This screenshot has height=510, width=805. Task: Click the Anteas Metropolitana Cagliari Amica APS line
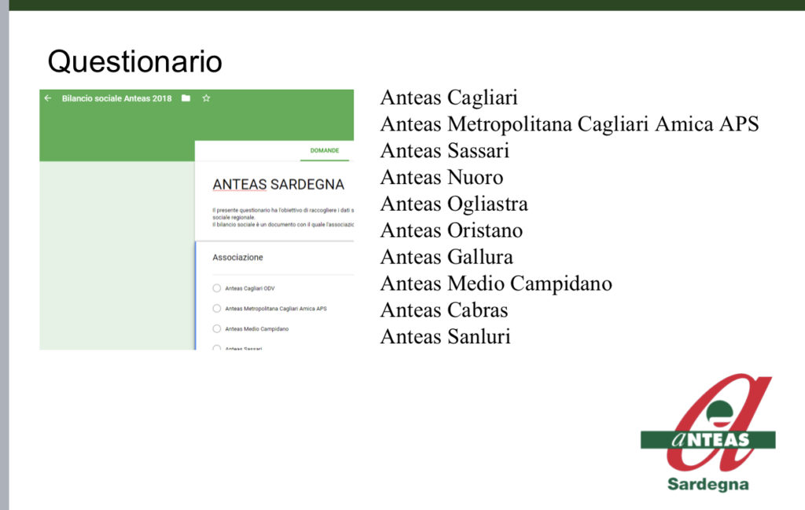coord(569,124)
